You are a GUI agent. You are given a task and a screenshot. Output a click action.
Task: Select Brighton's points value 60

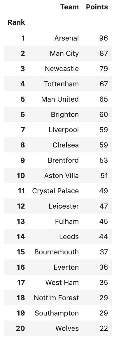pos(104,114)
